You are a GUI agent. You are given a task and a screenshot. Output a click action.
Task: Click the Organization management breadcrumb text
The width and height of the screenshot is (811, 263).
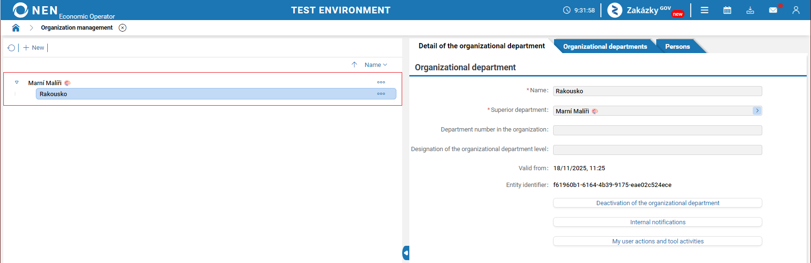pyautogui.click(x=77, y=28)
